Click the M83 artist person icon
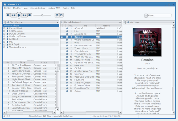 coord(7,42)
